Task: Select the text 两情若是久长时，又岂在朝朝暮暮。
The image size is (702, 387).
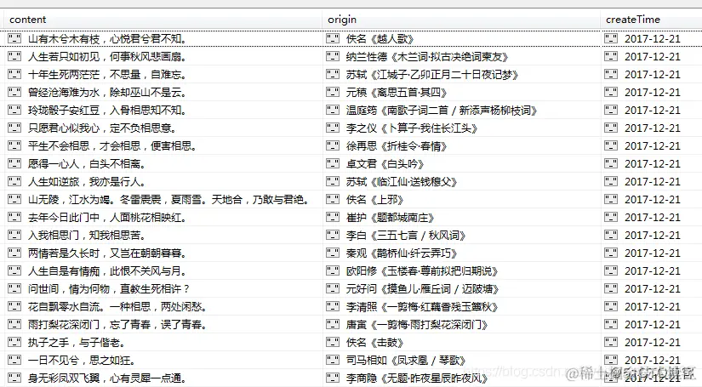Action: (107, 253)
